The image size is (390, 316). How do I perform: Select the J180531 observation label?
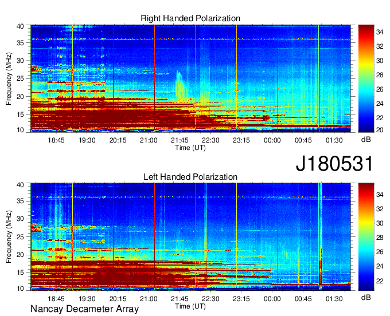[334, 163]
